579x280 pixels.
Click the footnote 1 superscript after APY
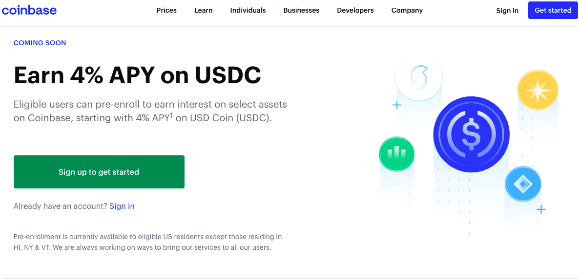tap(171, 115)
